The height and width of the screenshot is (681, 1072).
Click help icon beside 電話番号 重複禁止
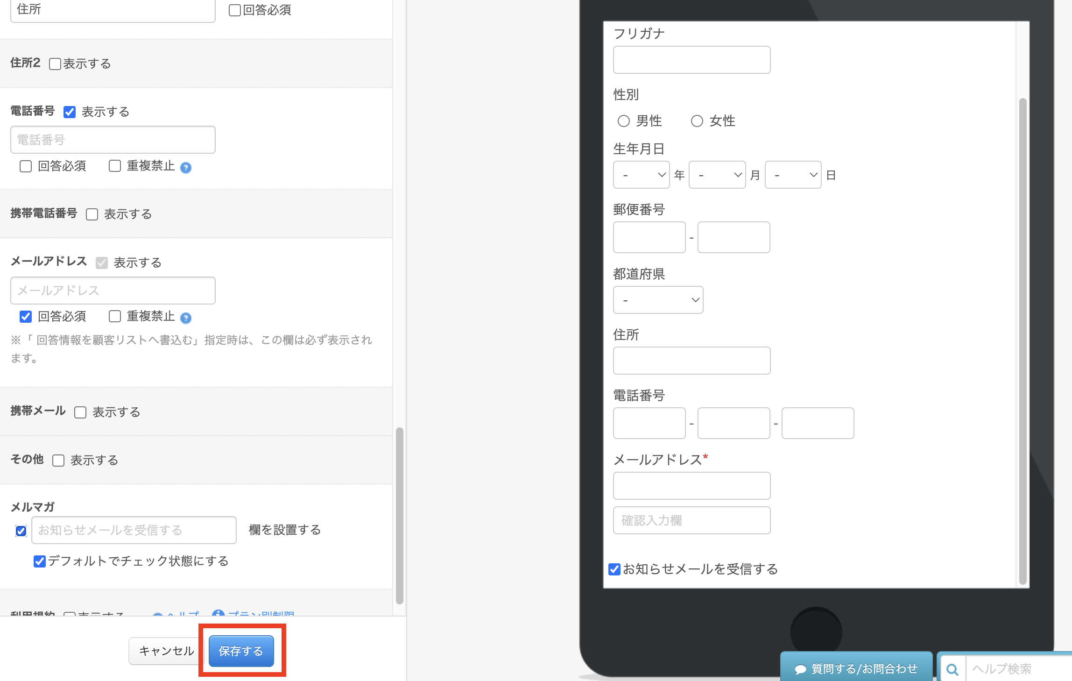[186, 168]
